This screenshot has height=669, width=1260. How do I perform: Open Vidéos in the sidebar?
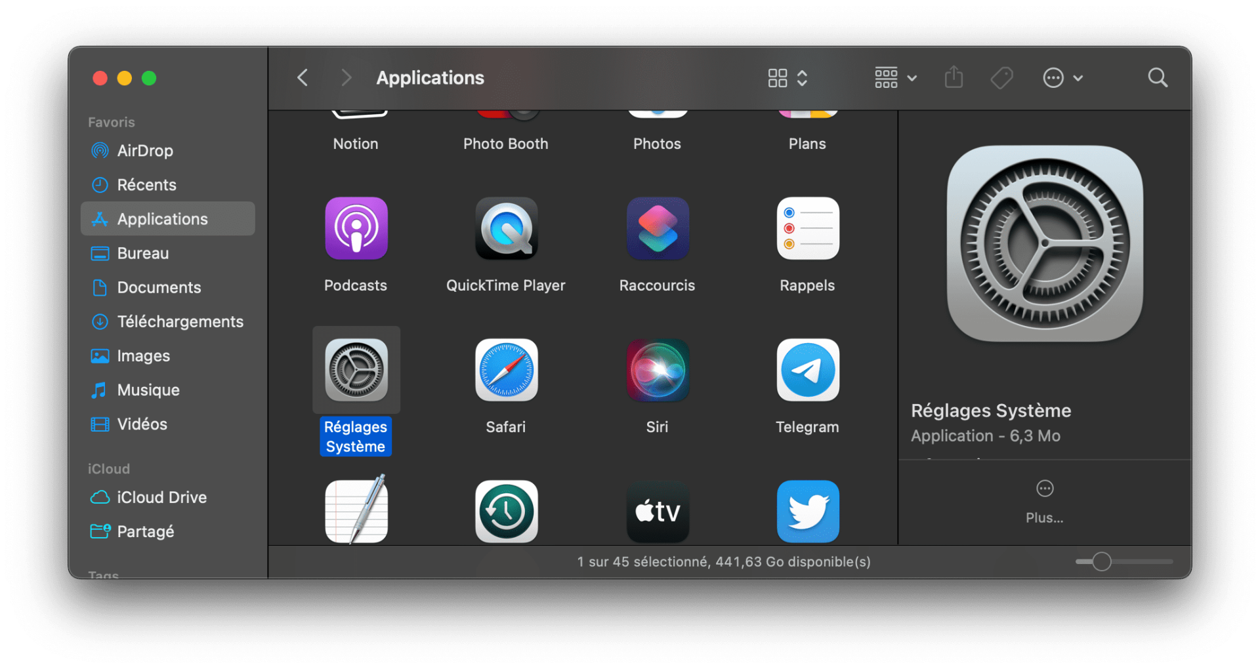pyautogui.click(x=168, y=423)
